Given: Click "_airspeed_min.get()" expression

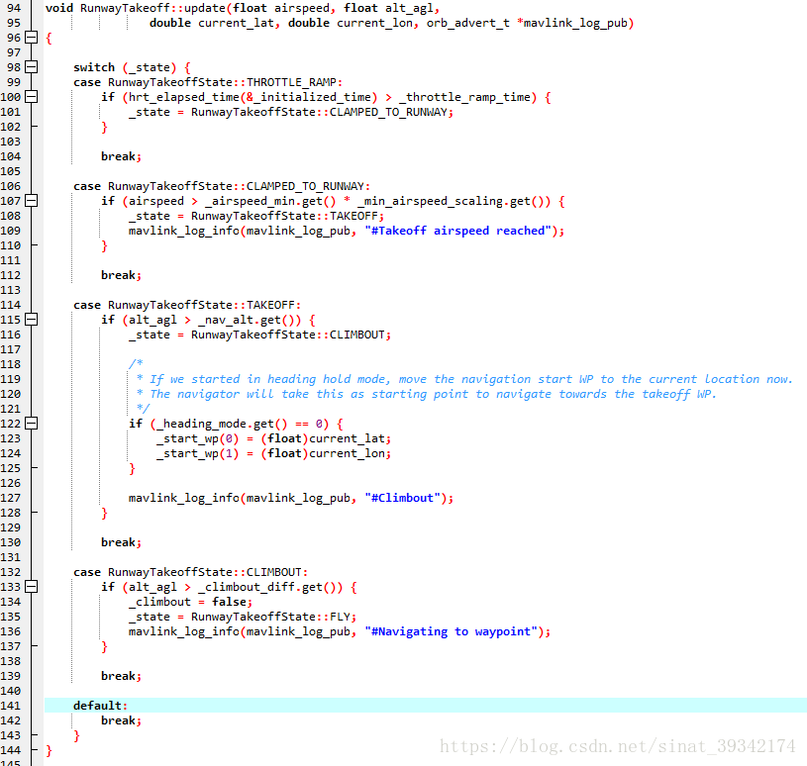Looking at the screenshot, I should (x=270, y=201).
